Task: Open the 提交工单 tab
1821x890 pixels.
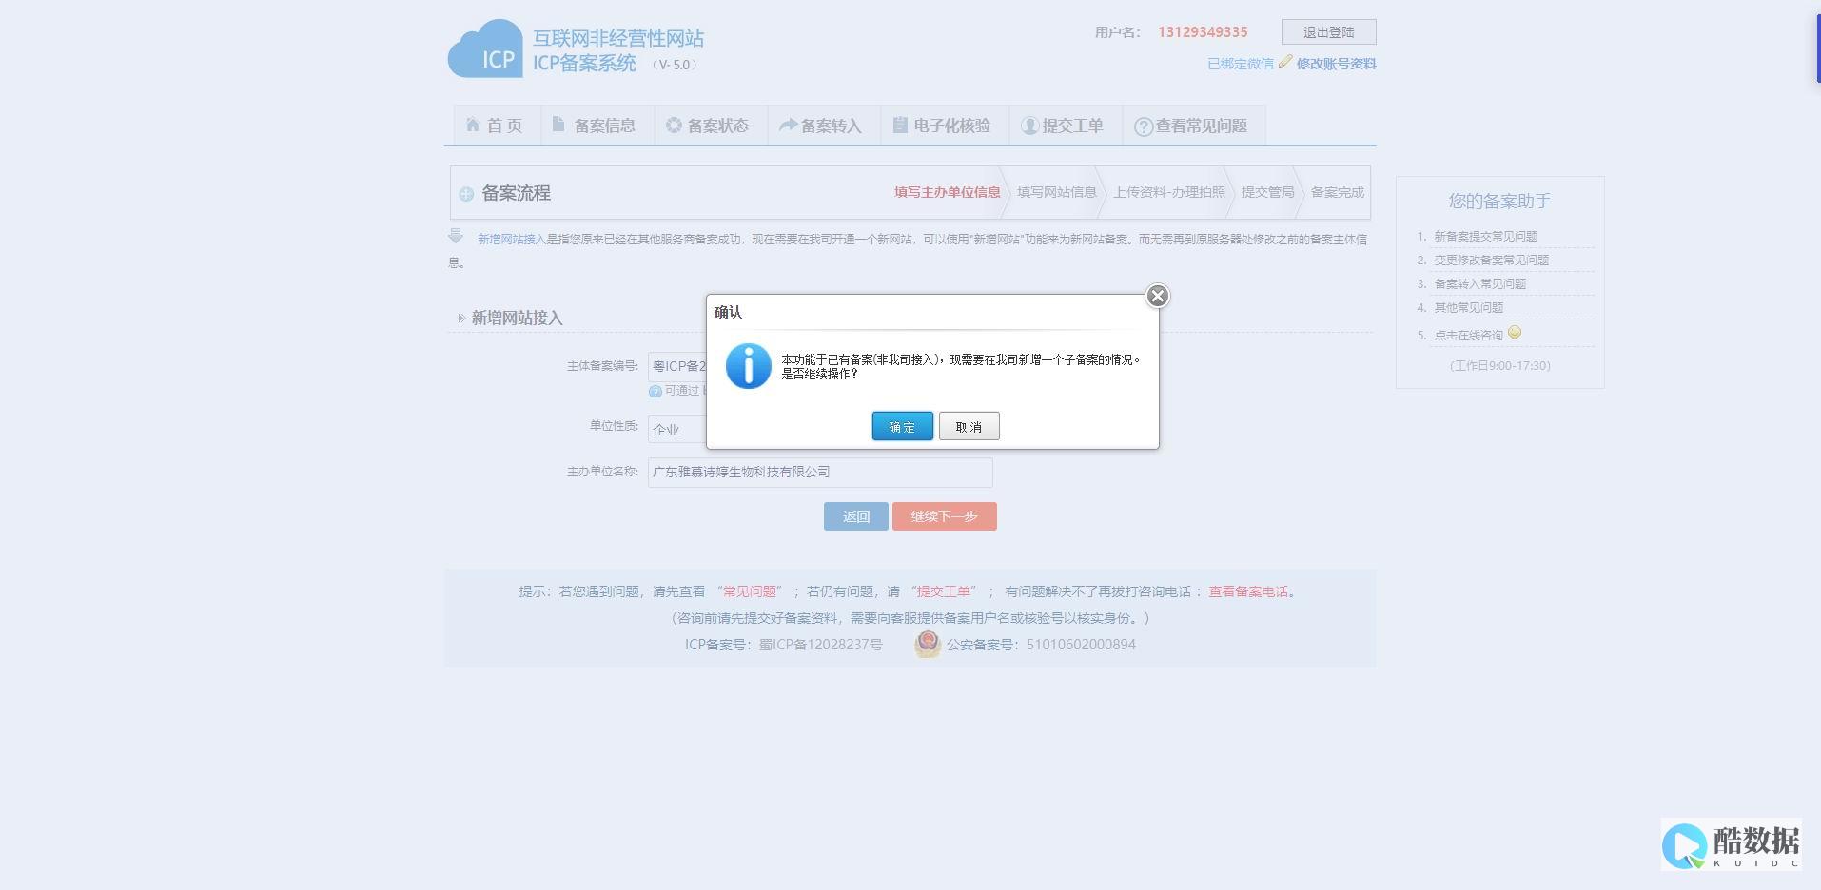Action: [x=1064, y=126]
